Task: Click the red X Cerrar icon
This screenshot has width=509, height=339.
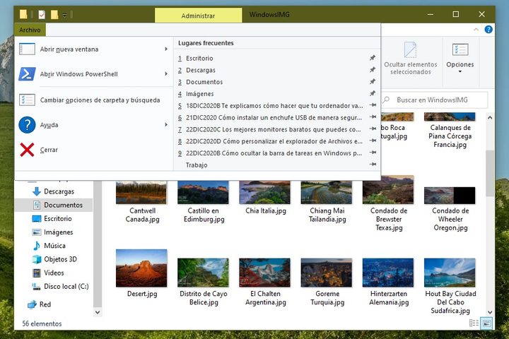Action: pyautogui.click(x=27, y=150)
